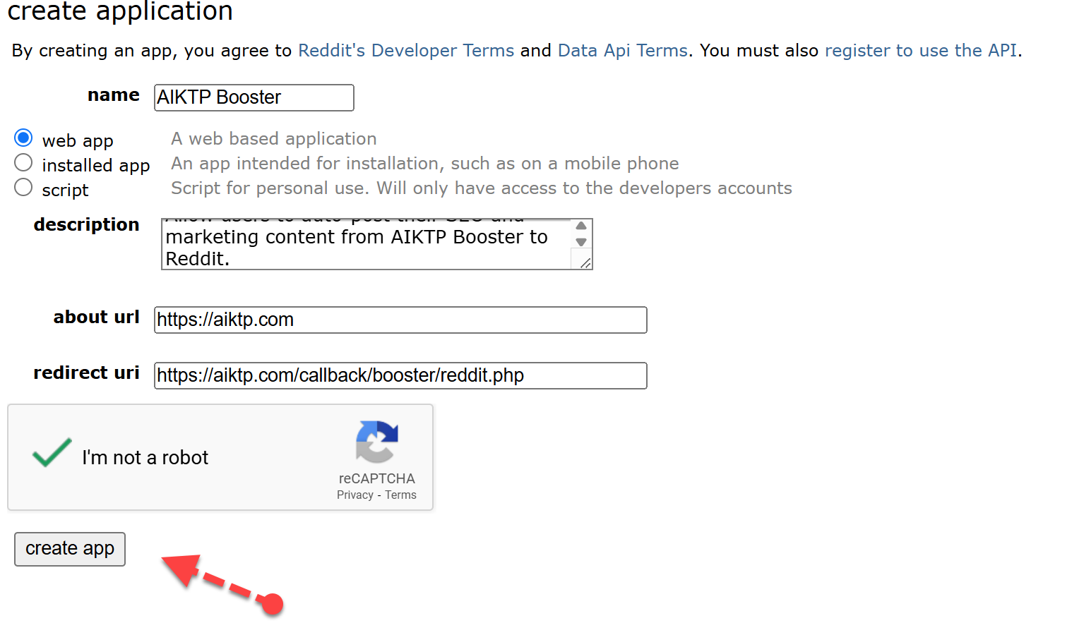Click the 'installed app' label text
Screen dimensions: 1084x623
[x=95, y=166]
